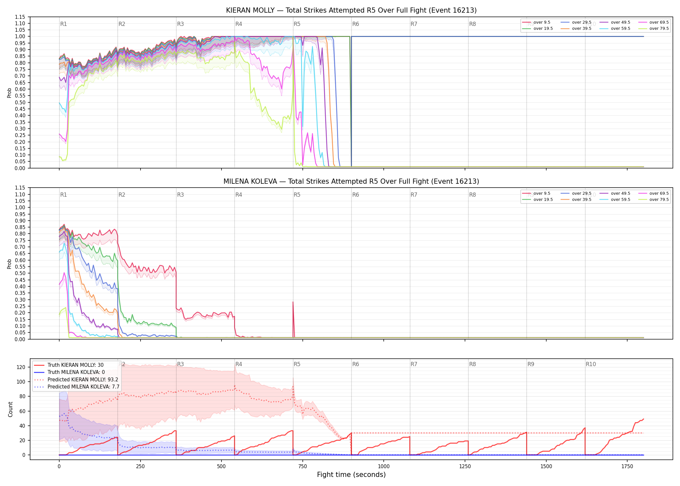Click the Count axis tick label 80
Viewport: 680px width, 486px height.
tap(22, 396)
